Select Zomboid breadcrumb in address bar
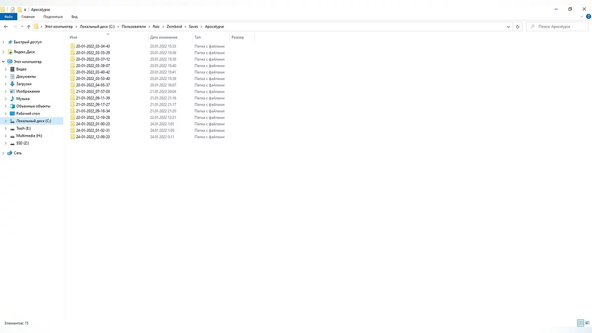 tap(174, 27)
